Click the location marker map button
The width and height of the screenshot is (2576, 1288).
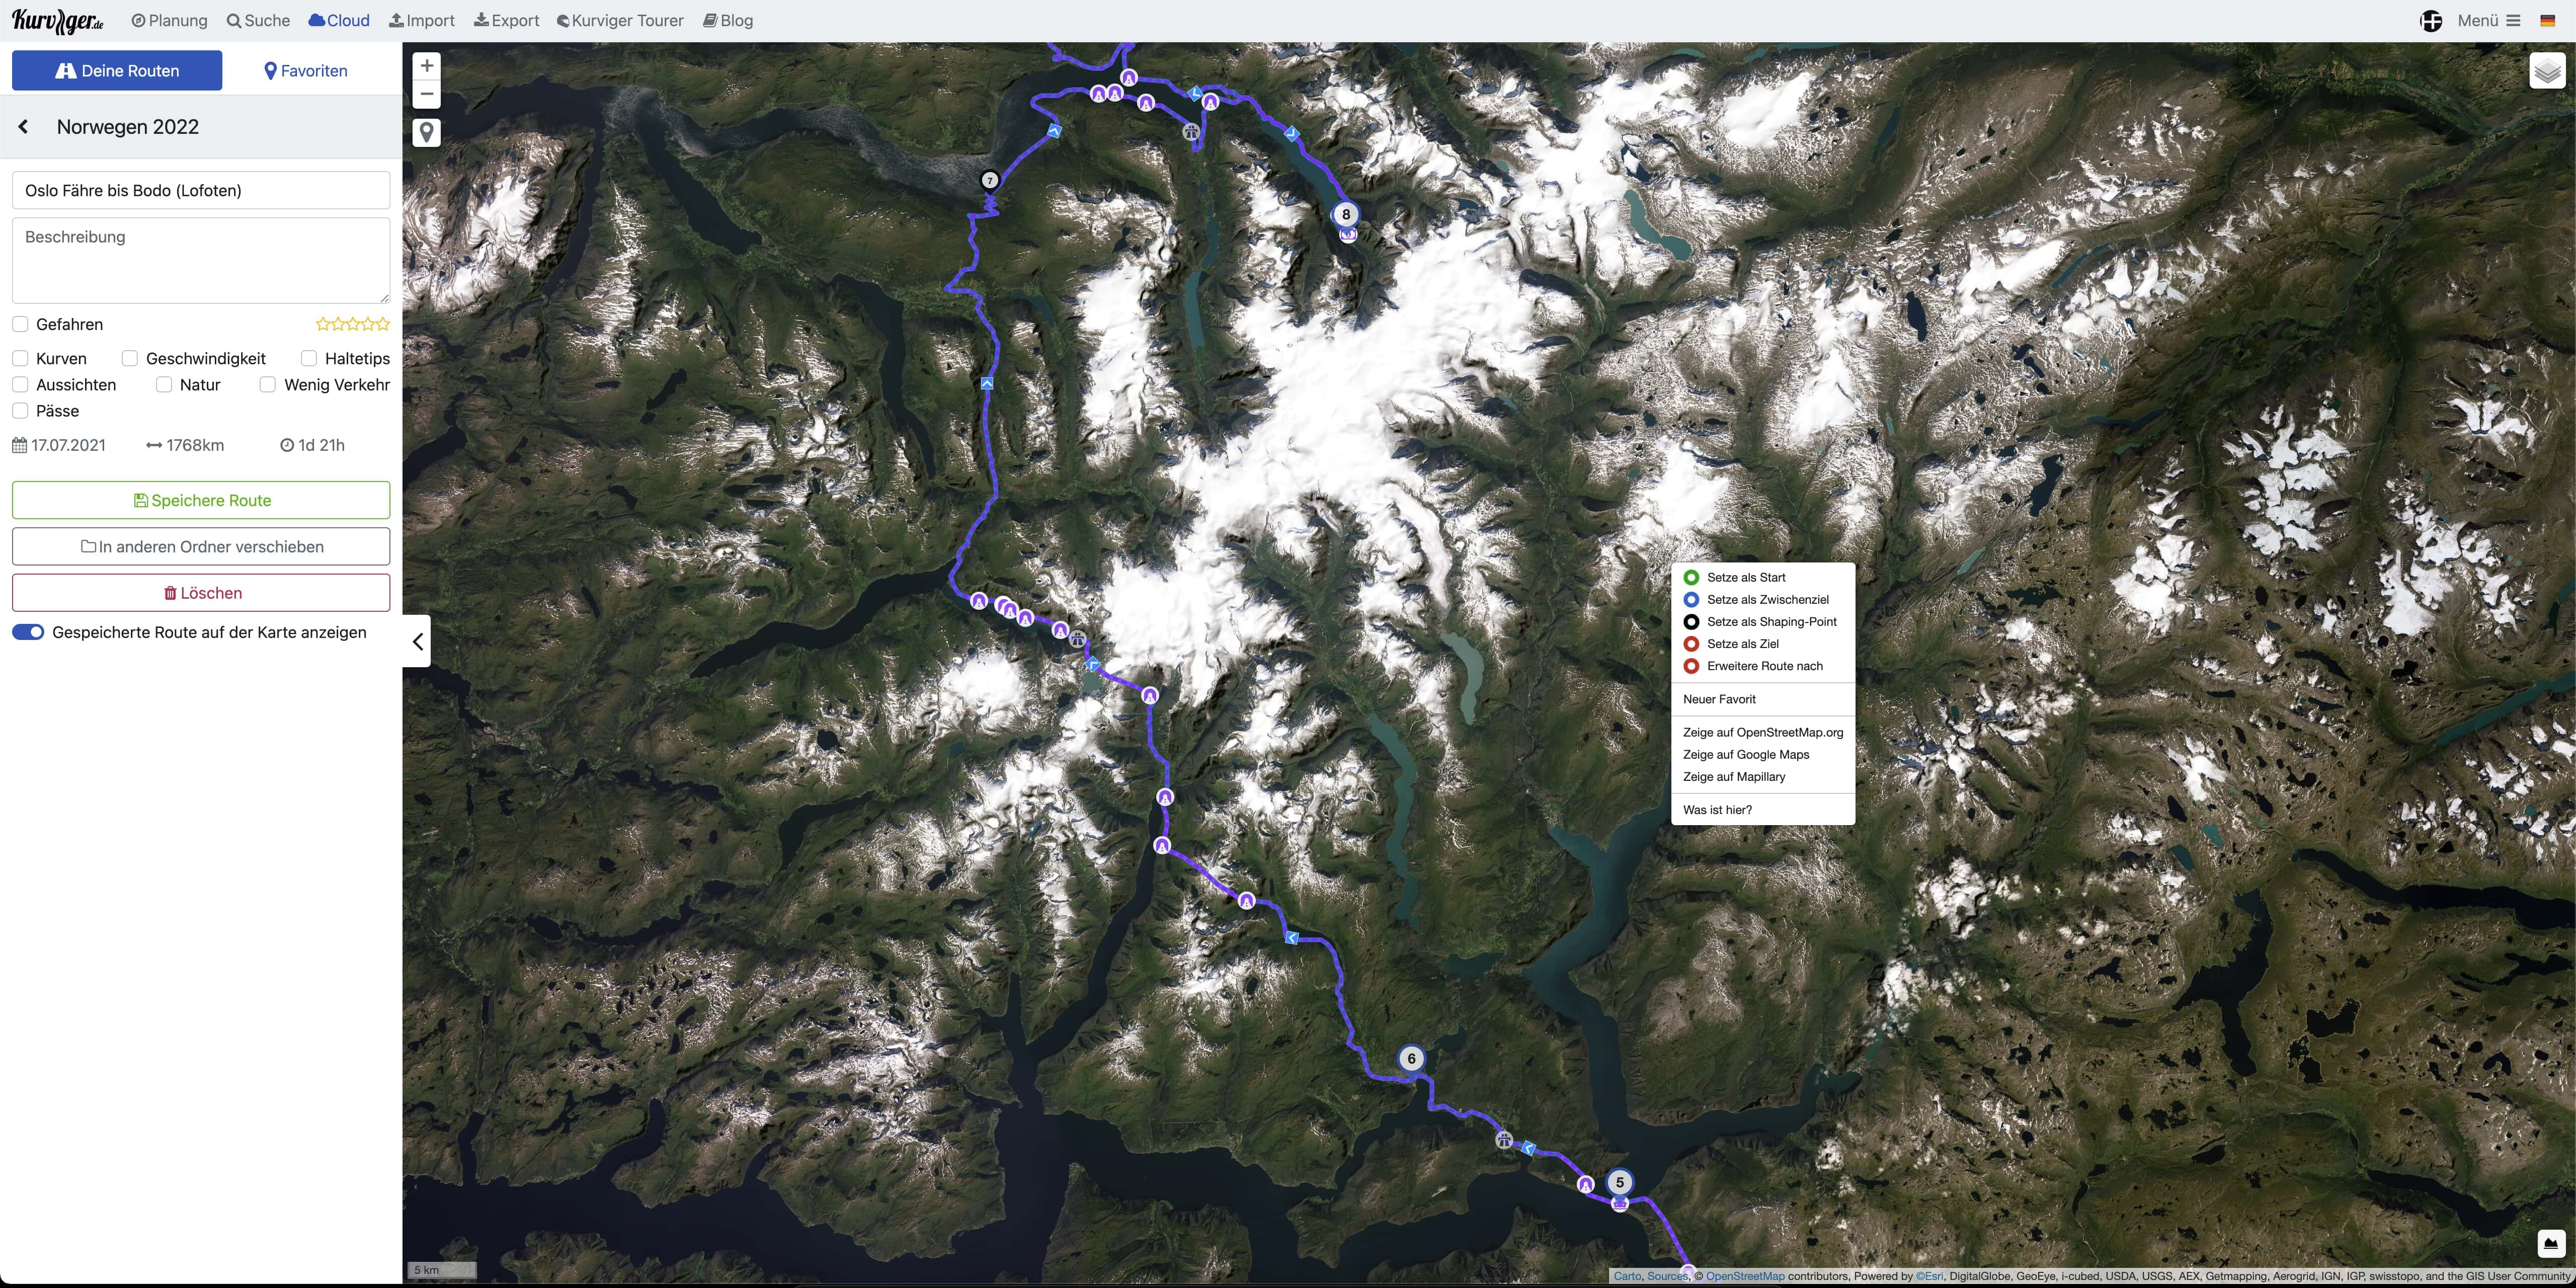point(426,132)
